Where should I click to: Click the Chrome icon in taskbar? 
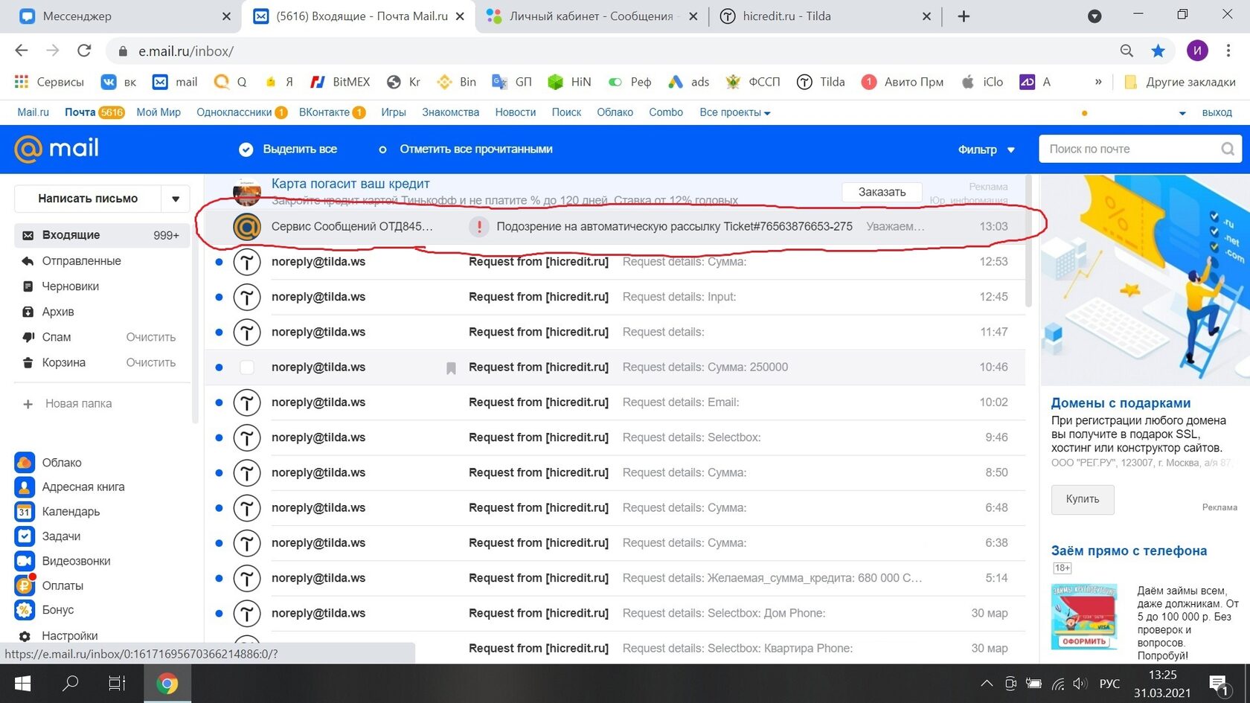pyautogui.click(x=167, y=684)
